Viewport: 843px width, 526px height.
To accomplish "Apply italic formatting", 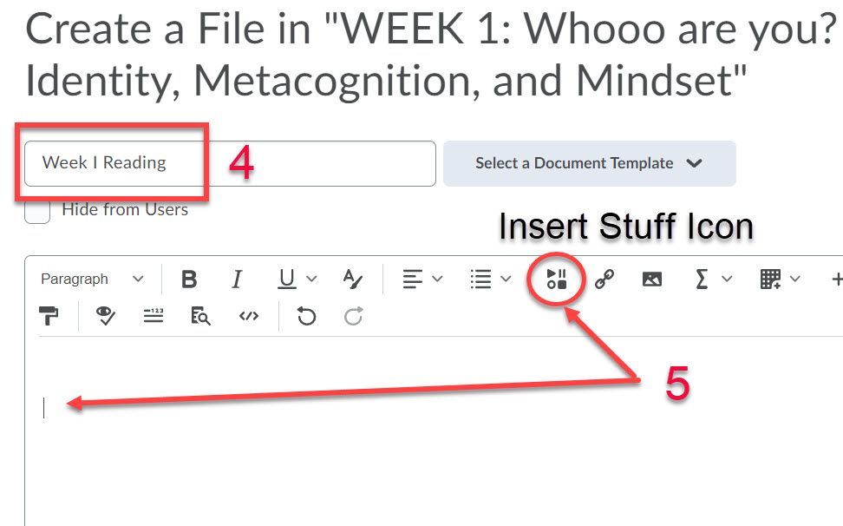I will tap(236, 279).
